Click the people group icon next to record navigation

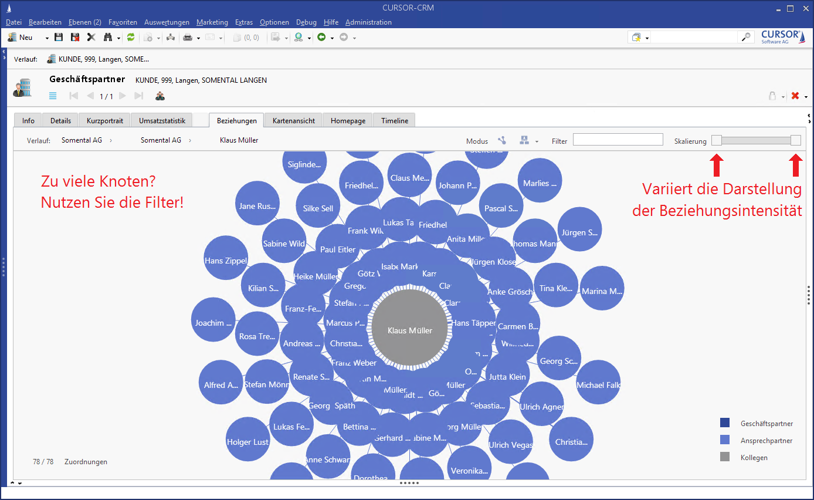[160, 96]
